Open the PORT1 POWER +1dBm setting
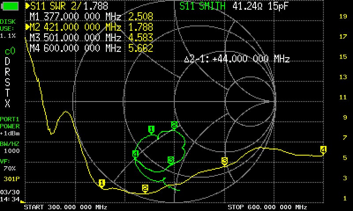 tap(10, 126)
